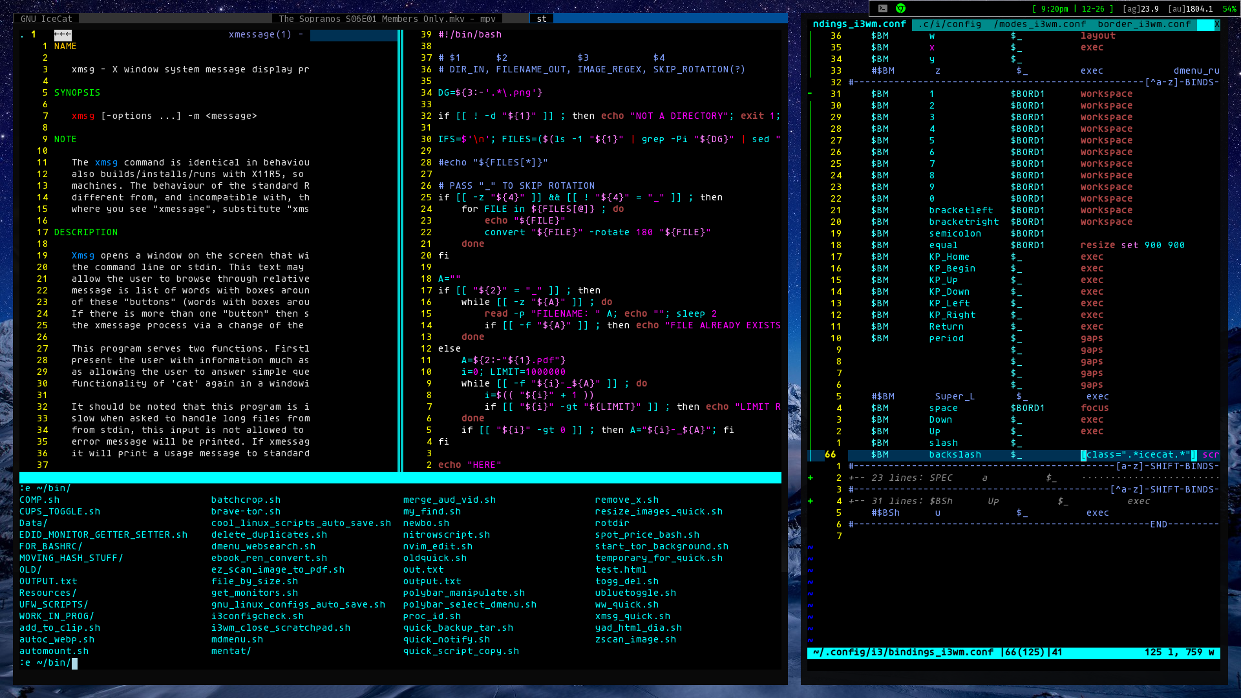
Task: Select automount.sh in the file list
Action: [54, 651]
